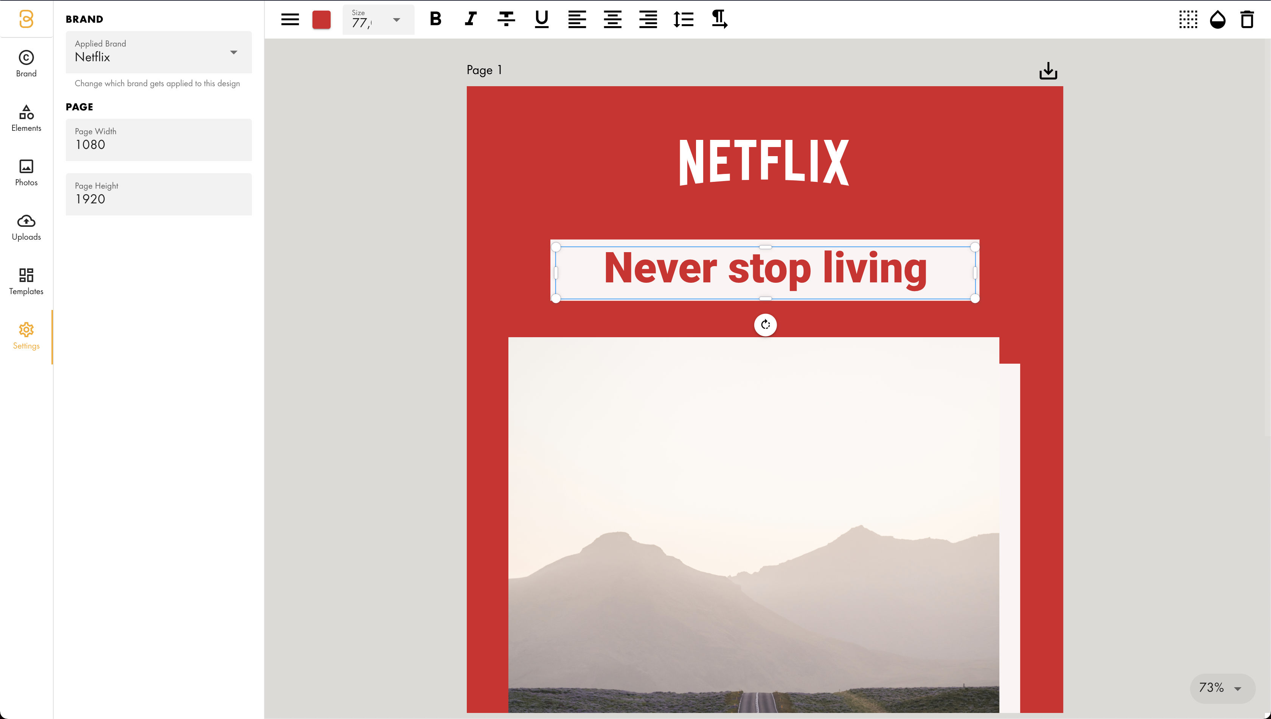Click 'Change which brand gets applied' helper text

click(157, 84)
